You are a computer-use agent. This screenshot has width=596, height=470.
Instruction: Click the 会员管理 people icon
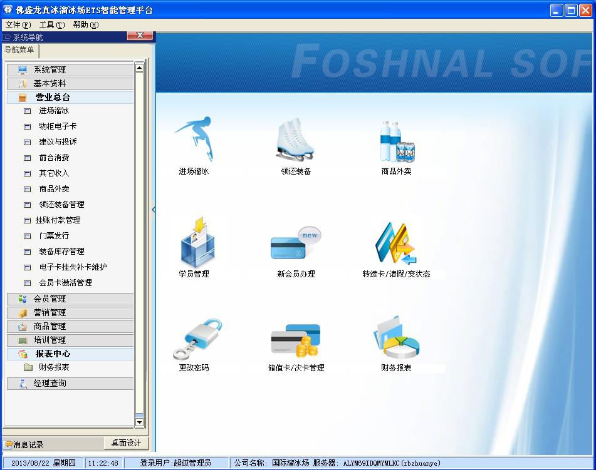tap(23, 299)
